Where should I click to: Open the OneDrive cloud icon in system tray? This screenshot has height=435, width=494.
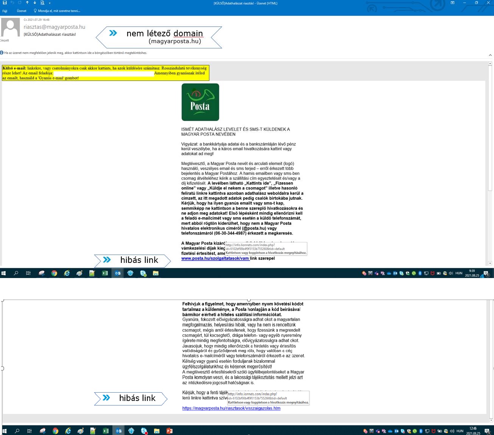pyautogui.click(x=389, y=273)
